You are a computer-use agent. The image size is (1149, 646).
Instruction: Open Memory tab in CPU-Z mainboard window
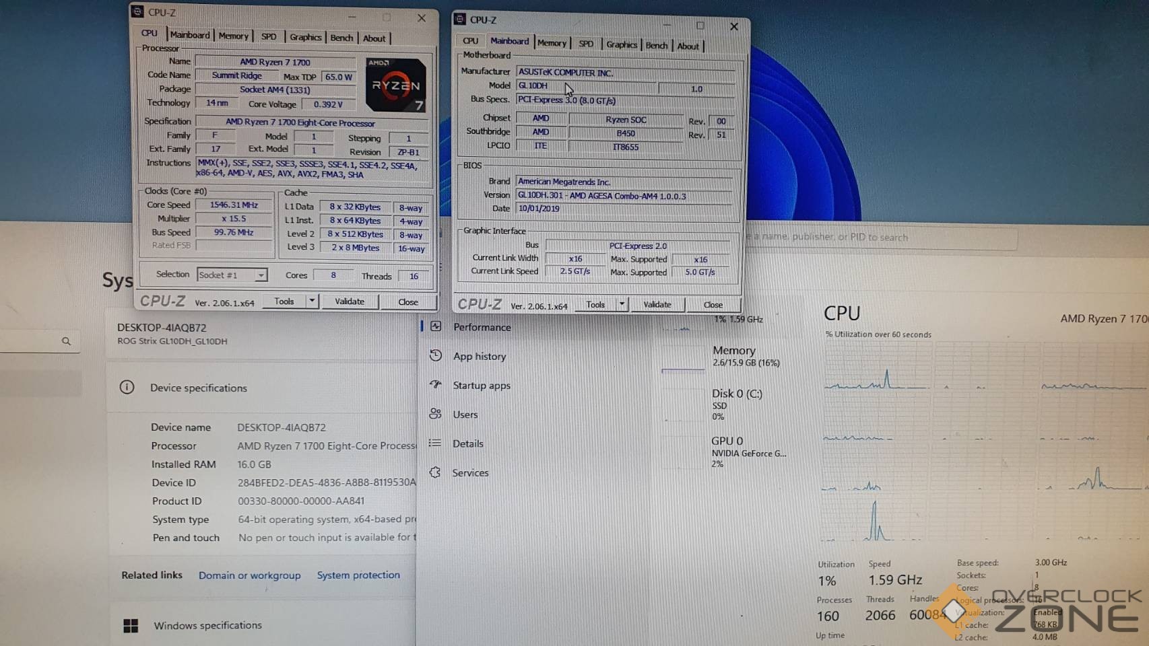552,43
